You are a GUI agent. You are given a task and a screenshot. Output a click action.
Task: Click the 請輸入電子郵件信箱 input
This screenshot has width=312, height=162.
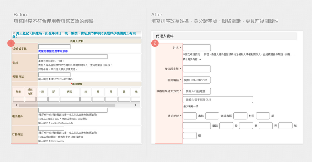(x=218, y=100)
